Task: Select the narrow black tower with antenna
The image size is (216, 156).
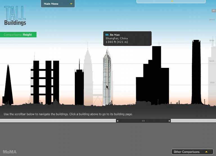Action: (x=79, y=87)
